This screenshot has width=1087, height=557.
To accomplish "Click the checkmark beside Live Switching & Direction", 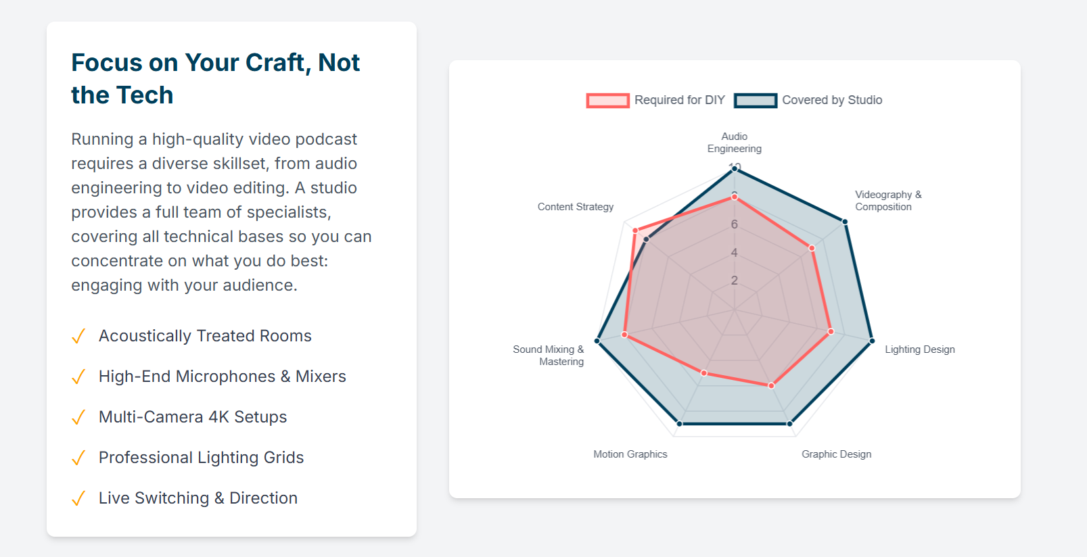I will 78,498.
